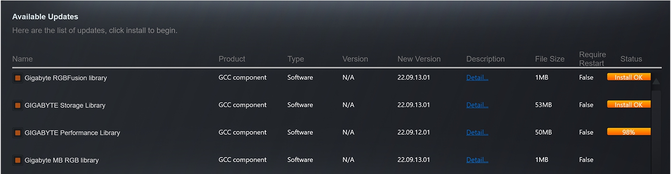Image resolution: width=671 pixels, height=174 pixels.
Task: Click the New Version column header
Action: pos(419,59)
